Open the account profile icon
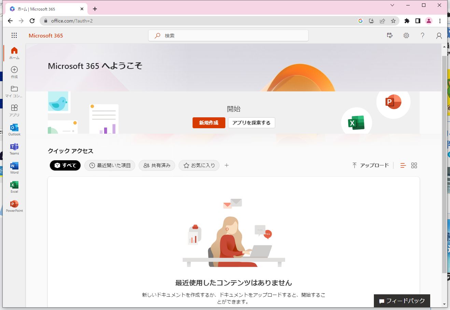This screenshot has height=310, width=450. pos(439,35)
